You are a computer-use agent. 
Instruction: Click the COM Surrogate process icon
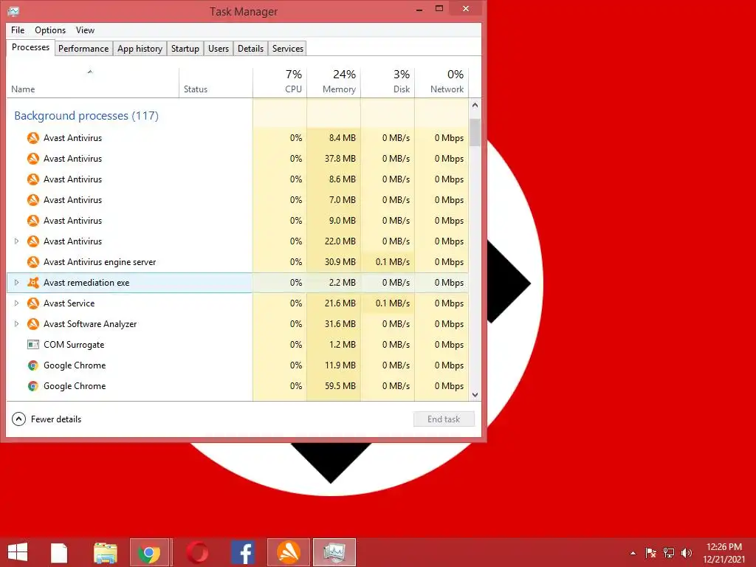coord(32,345)
